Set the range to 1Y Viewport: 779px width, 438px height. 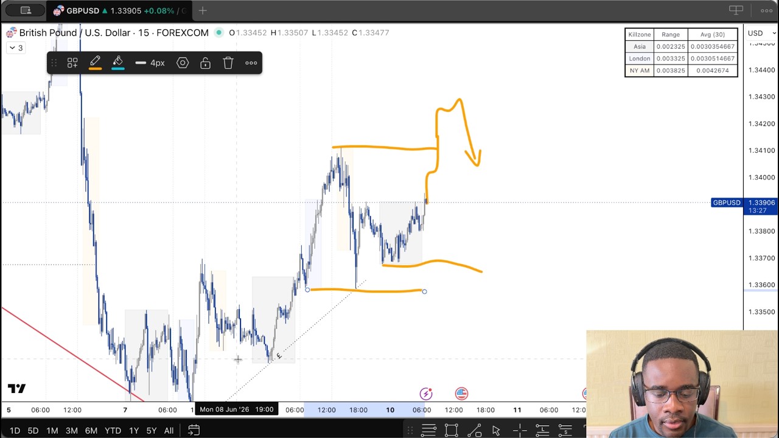pos(134,431)
